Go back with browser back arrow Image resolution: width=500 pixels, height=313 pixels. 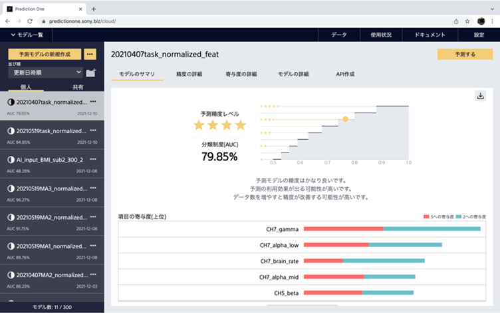[x=8, y=21]
